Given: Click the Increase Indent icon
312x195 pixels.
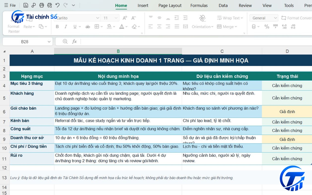Looking at the screenshot, I should coord(185,18).
